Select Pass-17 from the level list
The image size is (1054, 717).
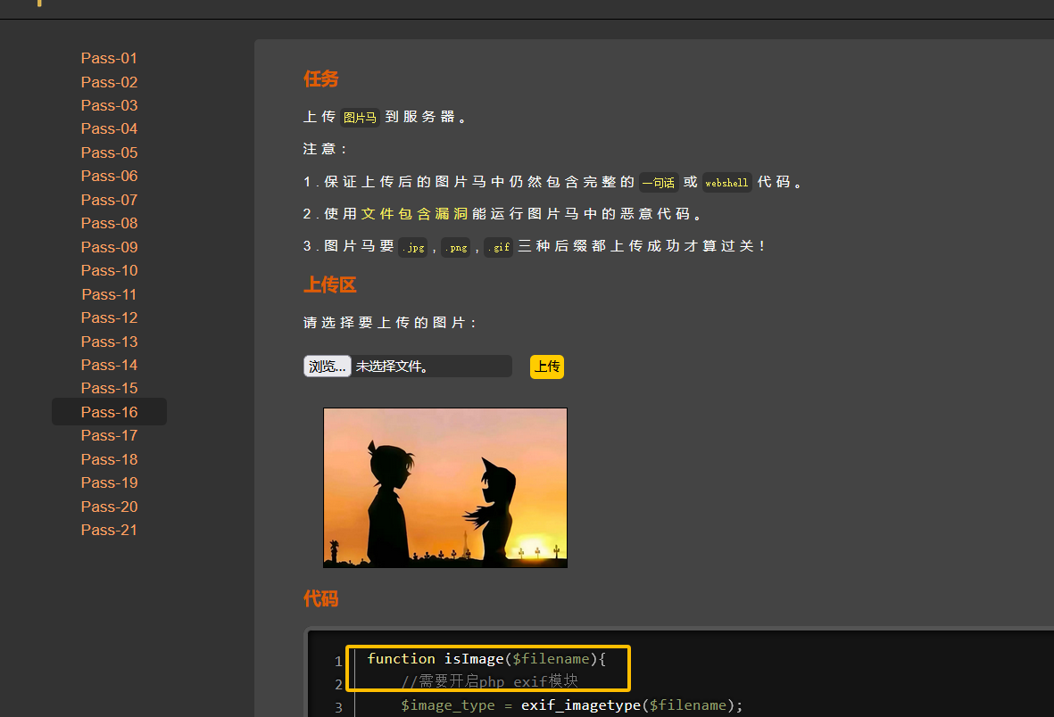click(109, 435)
